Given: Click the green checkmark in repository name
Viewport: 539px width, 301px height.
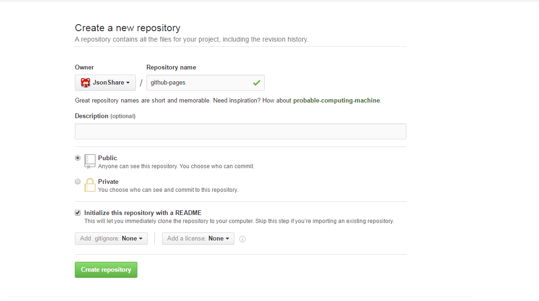Looking at the screenshot, I should [x=256, y=83].
